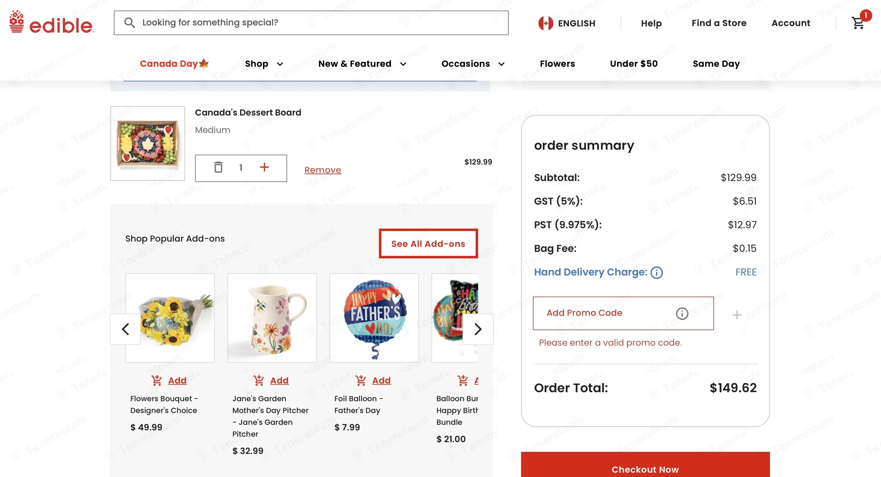Show next add-ons with right arrow
Image resolution: width=881 pixels, height=477 pixels.
(478, 329)
